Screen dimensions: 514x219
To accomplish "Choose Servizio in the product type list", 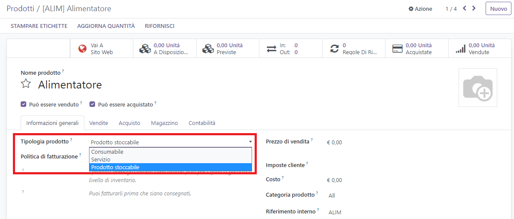I will [101, 160].
